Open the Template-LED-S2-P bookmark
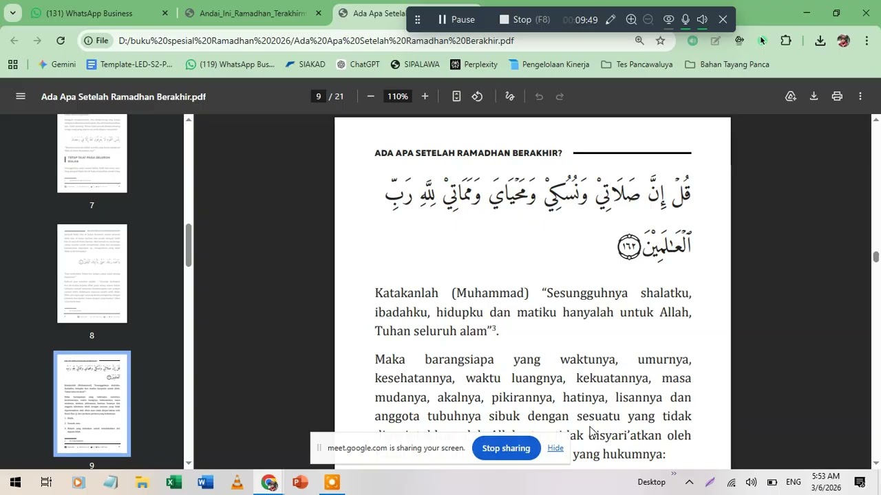 (129, 65)
